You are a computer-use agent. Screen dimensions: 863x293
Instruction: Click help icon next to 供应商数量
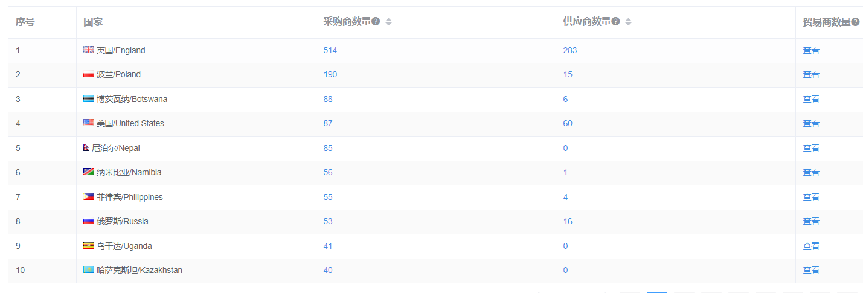pos(615,22)
